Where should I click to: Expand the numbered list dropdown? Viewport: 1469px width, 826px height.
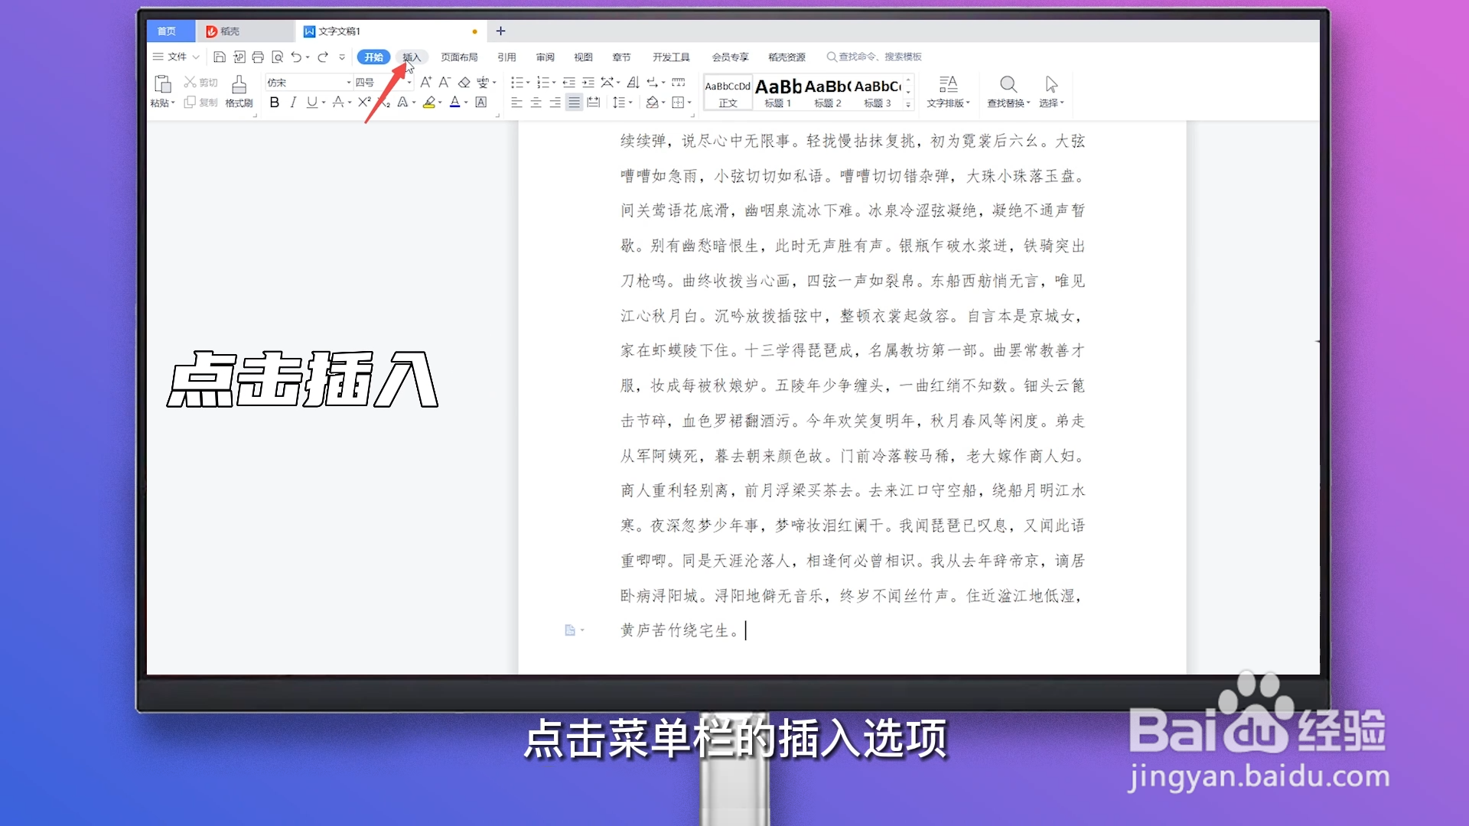point(554,83)
